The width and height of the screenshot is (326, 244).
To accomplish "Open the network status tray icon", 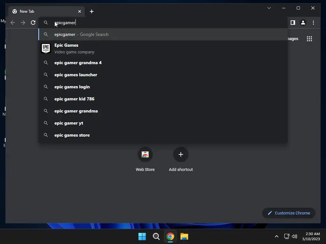I will [287, 236].
